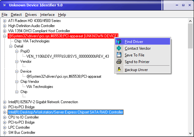The image size is (194, 137).
Task: Minimize the Unknown Device Identifier window
Action: (x=177, y=5)
